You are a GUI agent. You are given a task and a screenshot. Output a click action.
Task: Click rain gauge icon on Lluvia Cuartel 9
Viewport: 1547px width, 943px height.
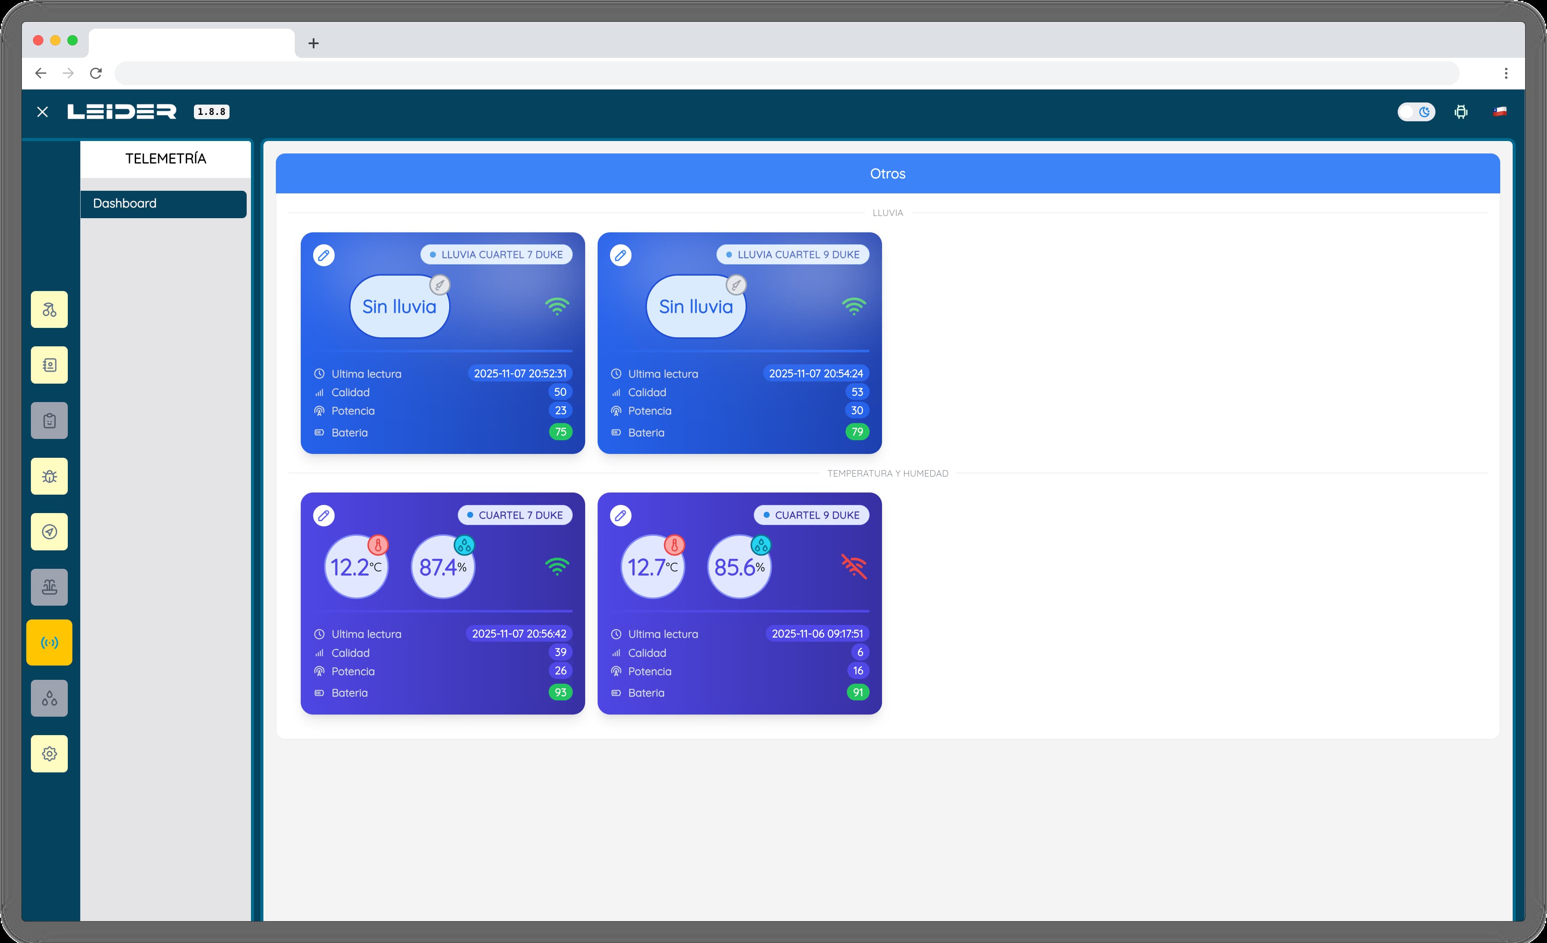(x=737, y=285)
